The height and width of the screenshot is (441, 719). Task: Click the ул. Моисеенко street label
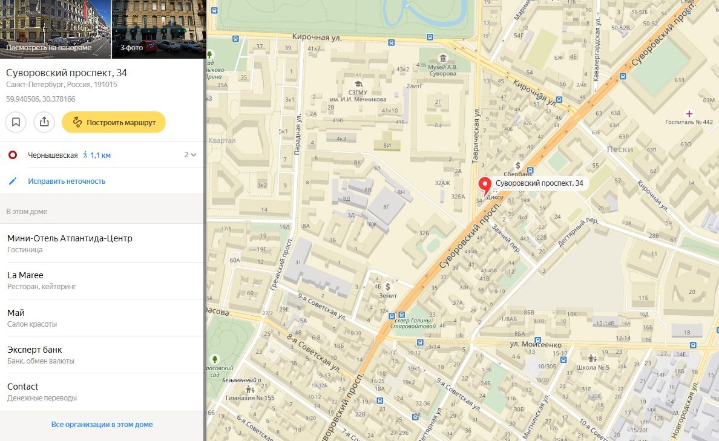pos(536,344)
